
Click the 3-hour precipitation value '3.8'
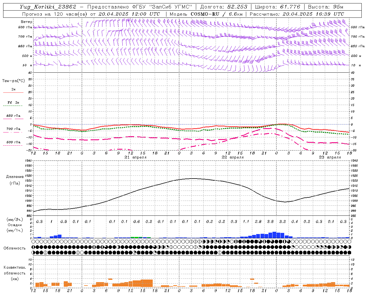click(270, 221)
